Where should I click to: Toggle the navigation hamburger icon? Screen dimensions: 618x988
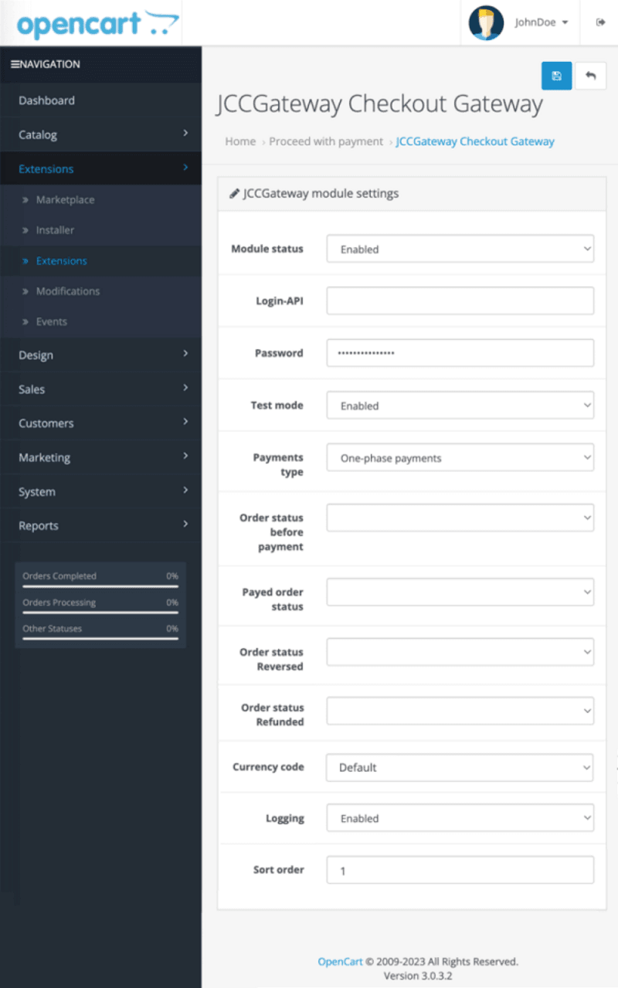[15, 64]
